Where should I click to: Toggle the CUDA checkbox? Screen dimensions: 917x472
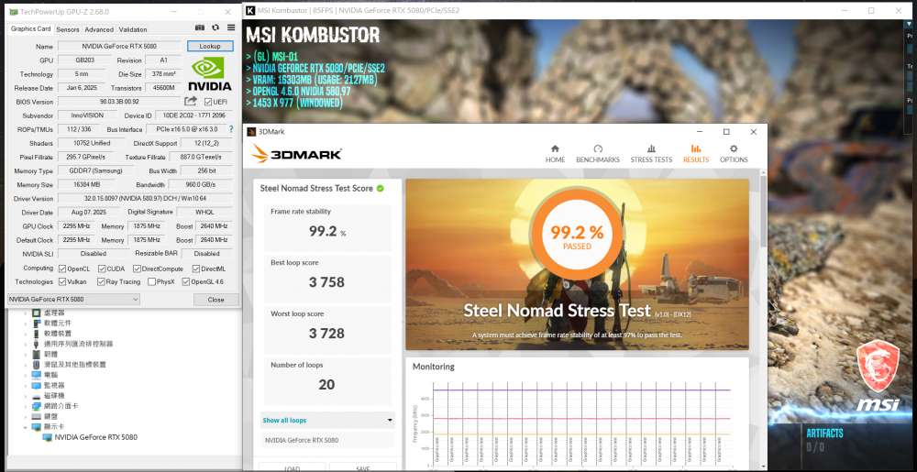click(x=102, y=269)
